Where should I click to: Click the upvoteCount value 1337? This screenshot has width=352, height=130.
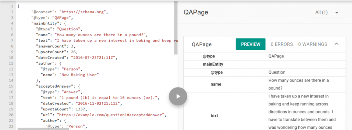[80, 109]
